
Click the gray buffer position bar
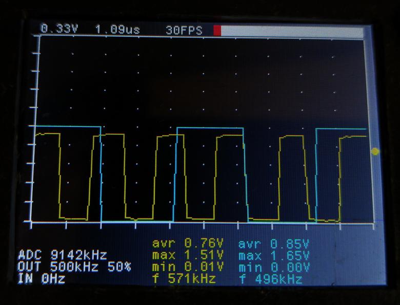(x=292, y=32)
